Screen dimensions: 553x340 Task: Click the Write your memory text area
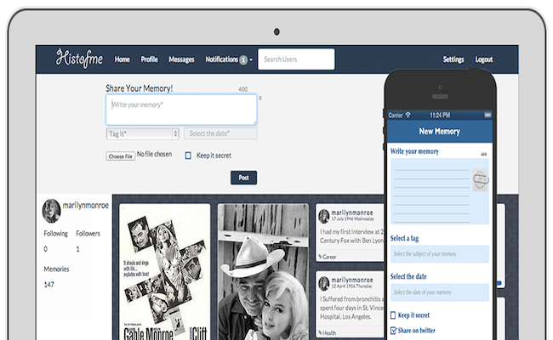181,110
